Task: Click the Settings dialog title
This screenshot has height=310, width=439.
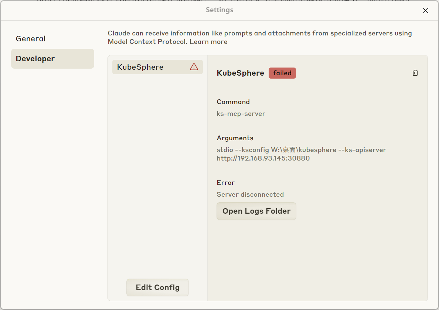Action: point(219,10)
